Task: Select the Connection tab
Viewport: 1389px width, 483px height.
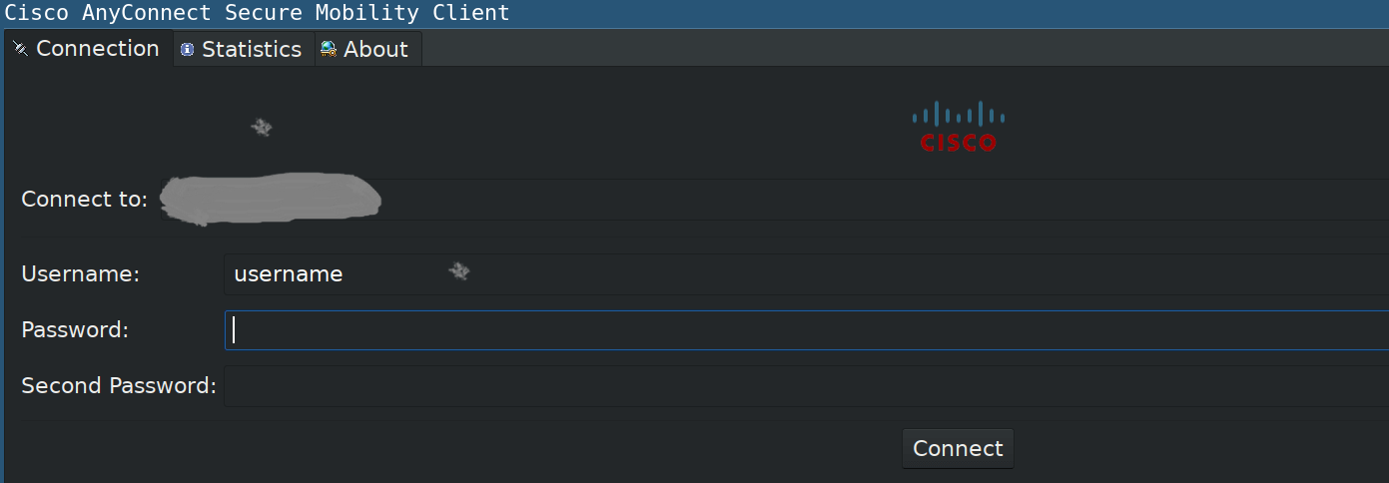Action: (88, 48)
